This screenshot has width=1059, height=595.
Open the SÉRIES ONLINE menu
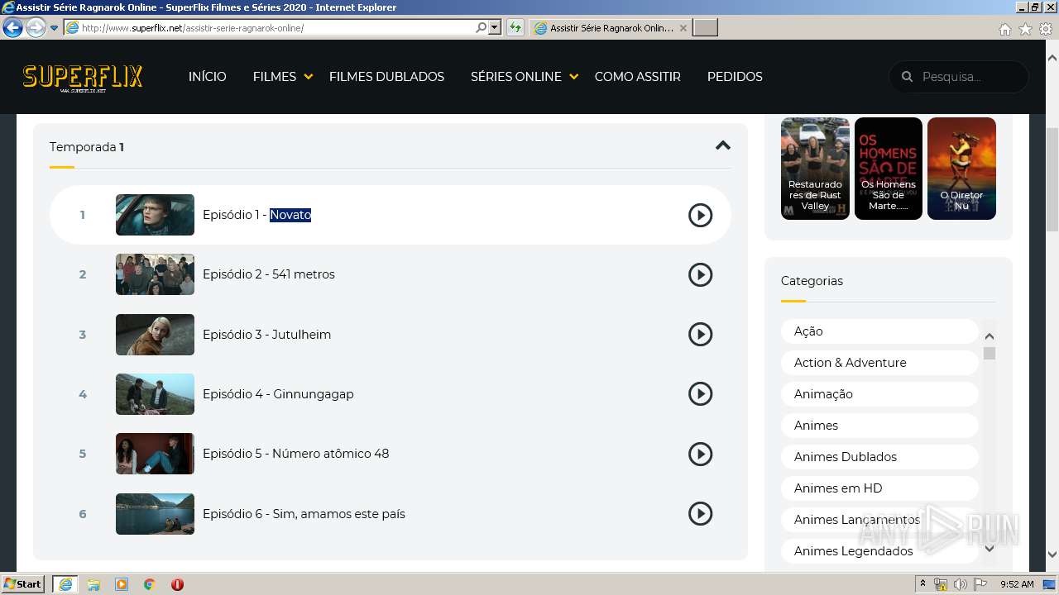click(x=516, y=77)
